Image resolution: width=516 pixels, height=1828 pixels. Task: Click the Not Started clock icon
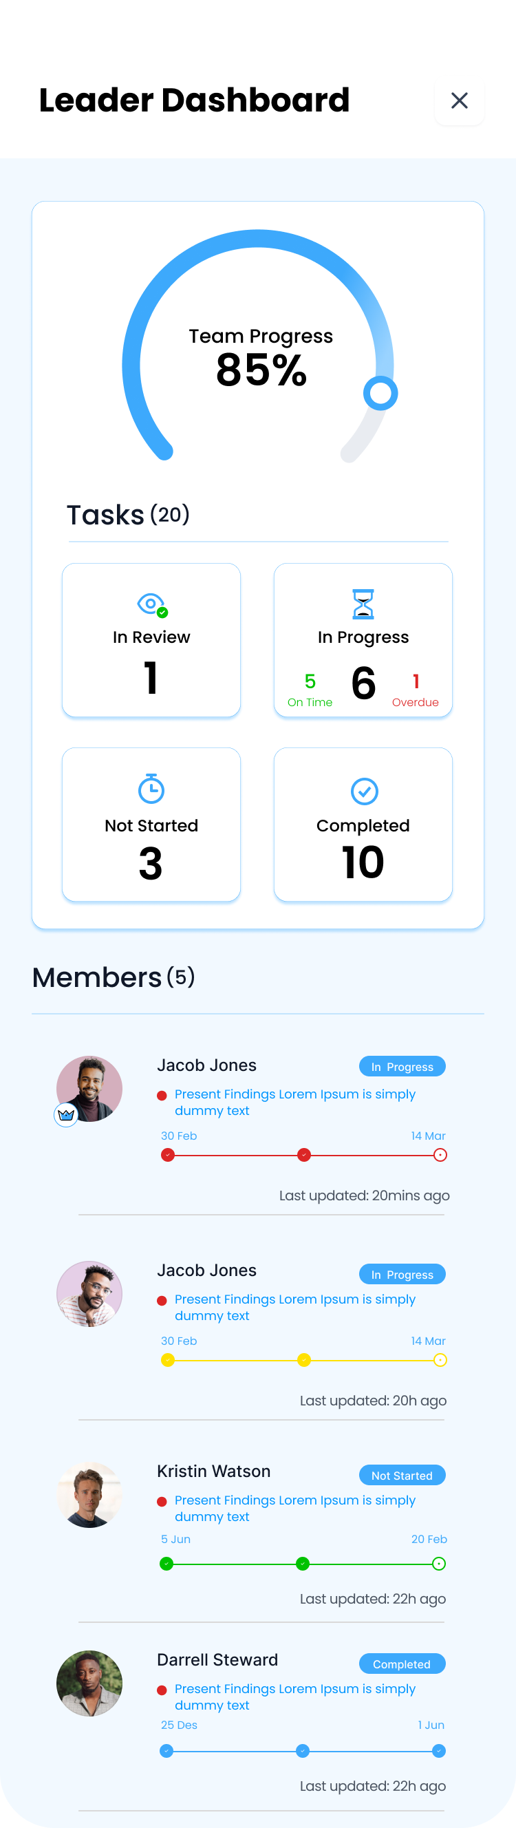click(x=151, y=789)
